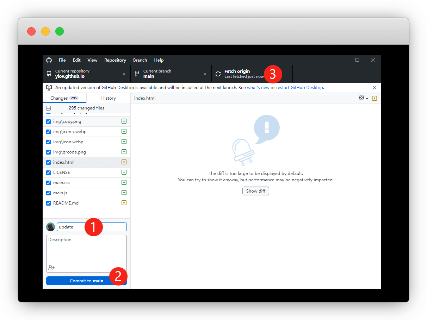Open the what's new link
This screenshot has width=427, height=320.
click(x=258, y=88)
